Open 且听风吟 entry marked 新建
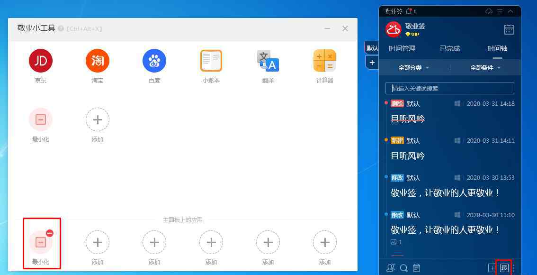The height and width of the screenshot is (275, 537). (408, 156)
